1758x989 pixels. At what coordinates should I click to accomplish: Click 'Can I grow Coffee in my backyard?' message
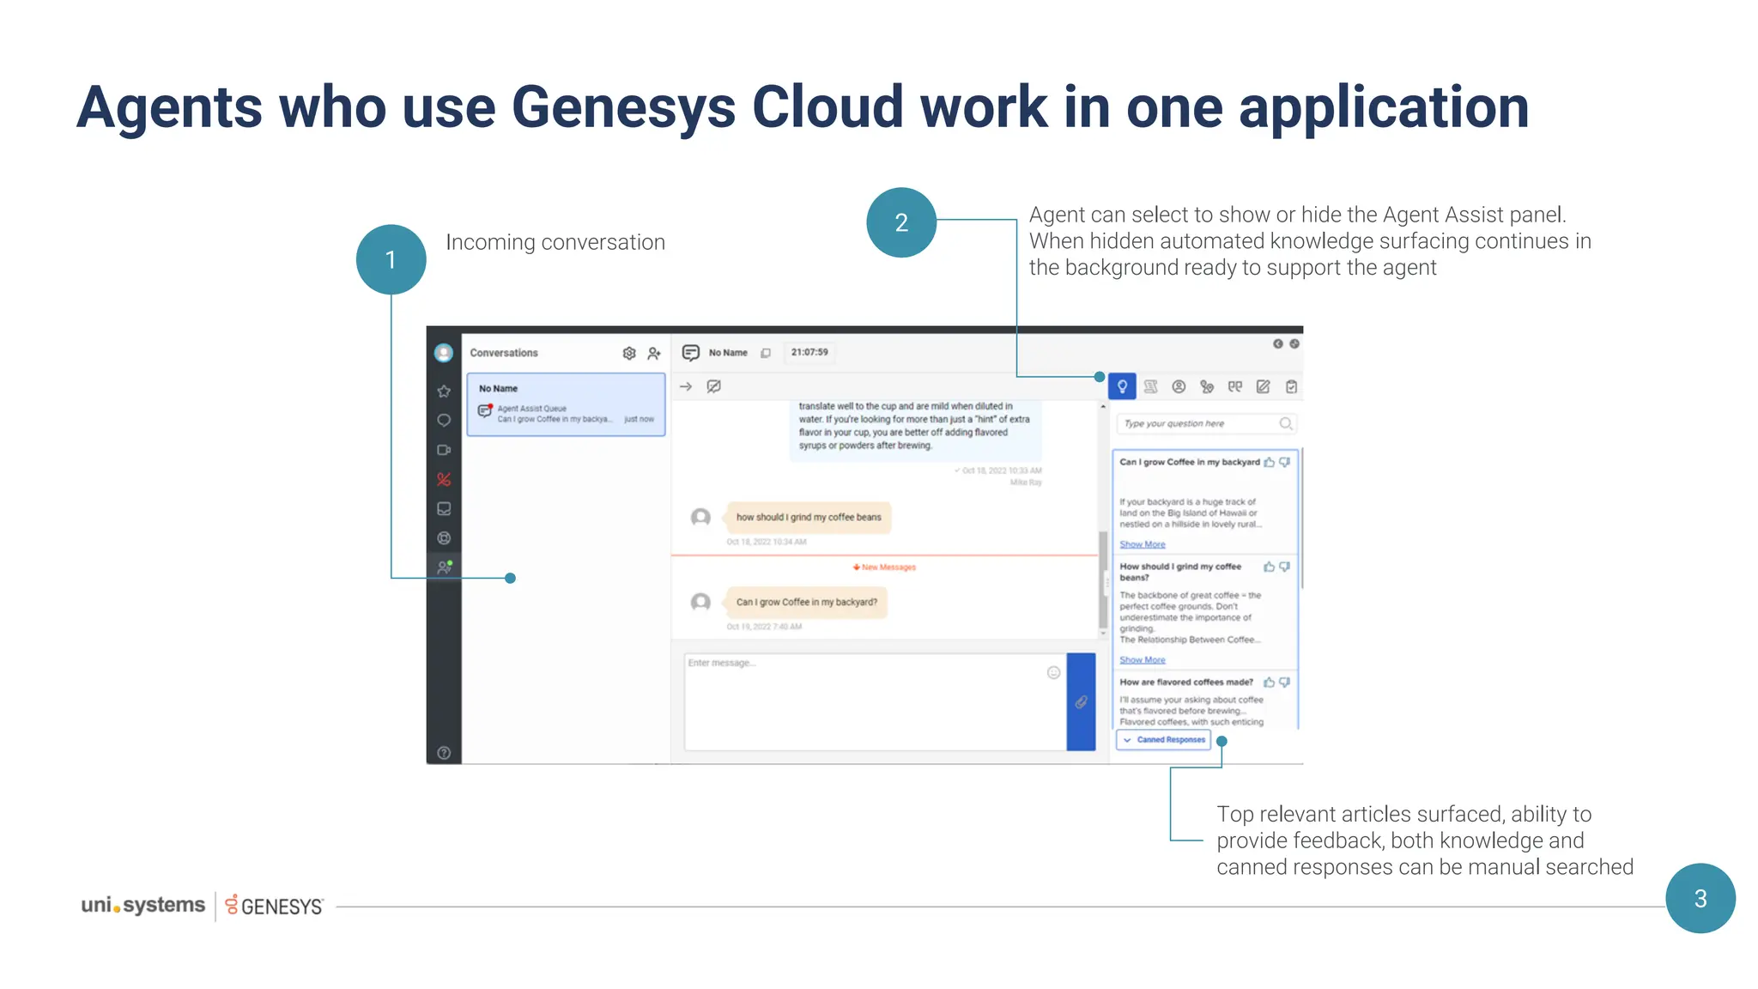(x=807, y=602)
